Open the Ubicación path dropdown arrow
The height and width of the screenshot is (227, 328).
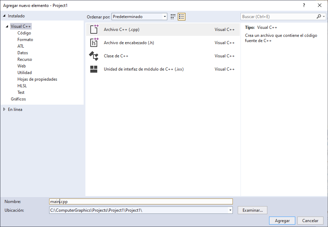[x=230, y=210]
